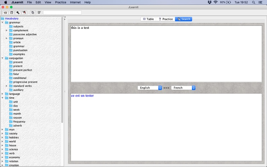Viewport: 267px width, 167px height.
Task: Expand the complement folder
Action: (7, 30)
